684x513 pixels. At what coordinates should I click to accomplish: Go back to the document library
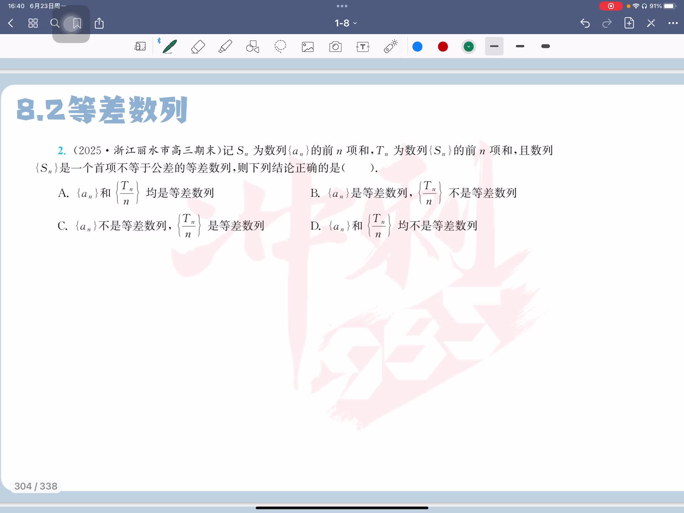(11, 24)
